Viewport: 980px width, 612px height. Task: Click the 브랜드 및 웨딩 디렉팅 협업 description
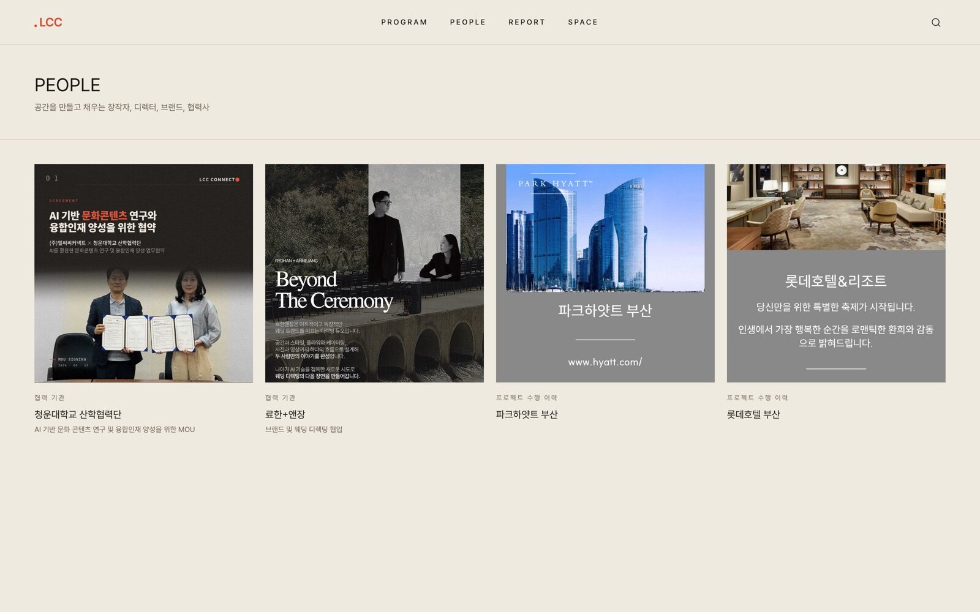tap(304, 430)
